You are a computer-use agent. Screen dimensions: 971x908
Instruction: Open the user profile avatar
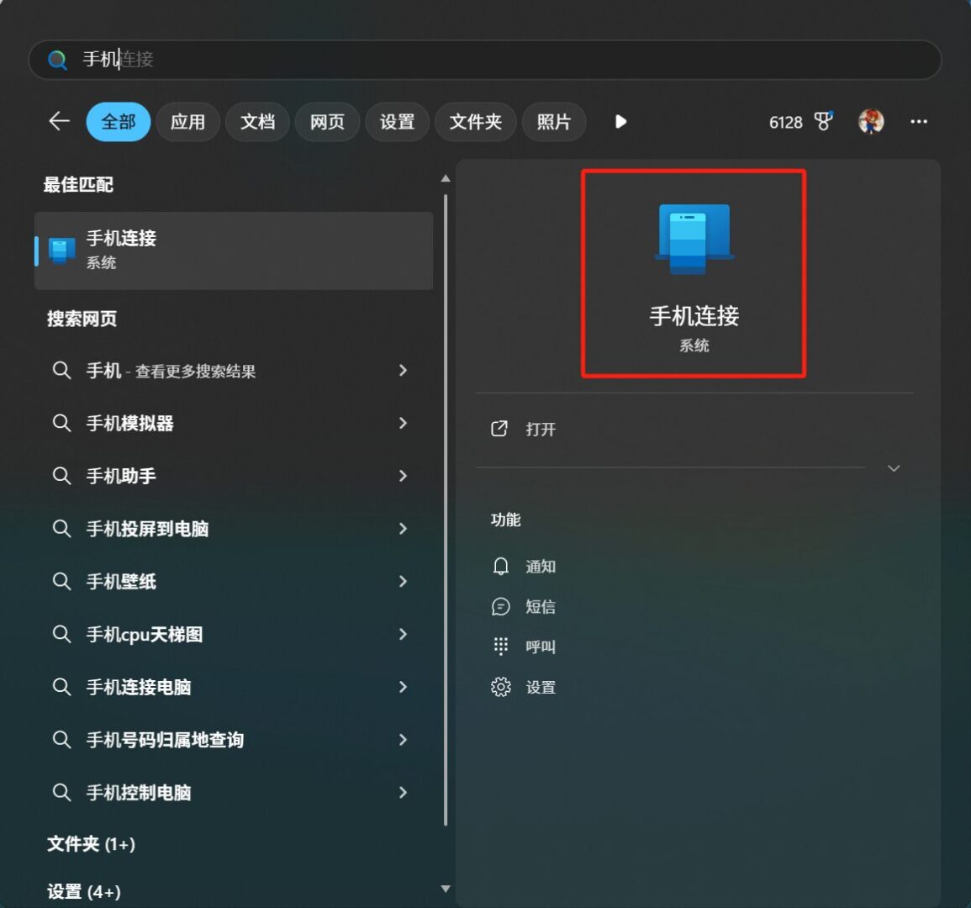tap(871, 121)
